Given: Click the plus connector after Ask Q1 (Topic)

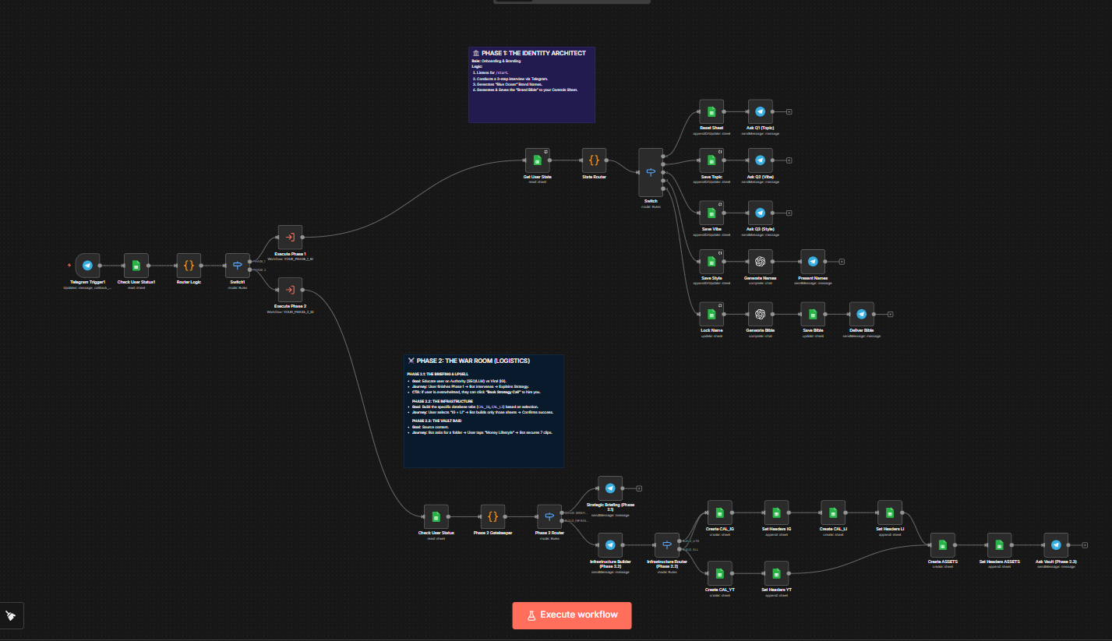Looking at the screenshot, I should (789, 112).
